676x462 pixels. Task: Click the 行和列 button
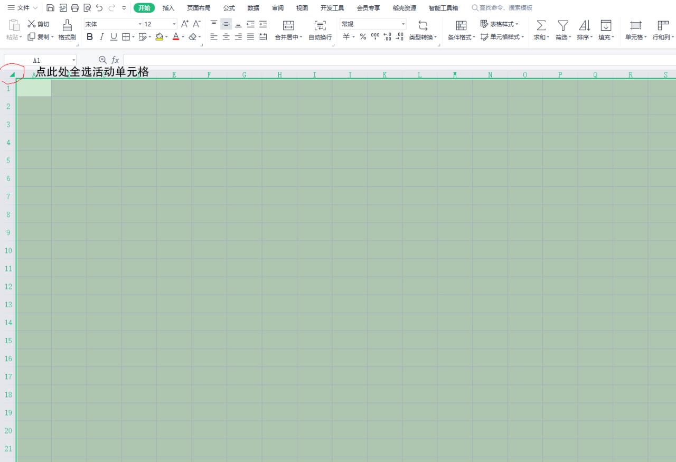663,31
